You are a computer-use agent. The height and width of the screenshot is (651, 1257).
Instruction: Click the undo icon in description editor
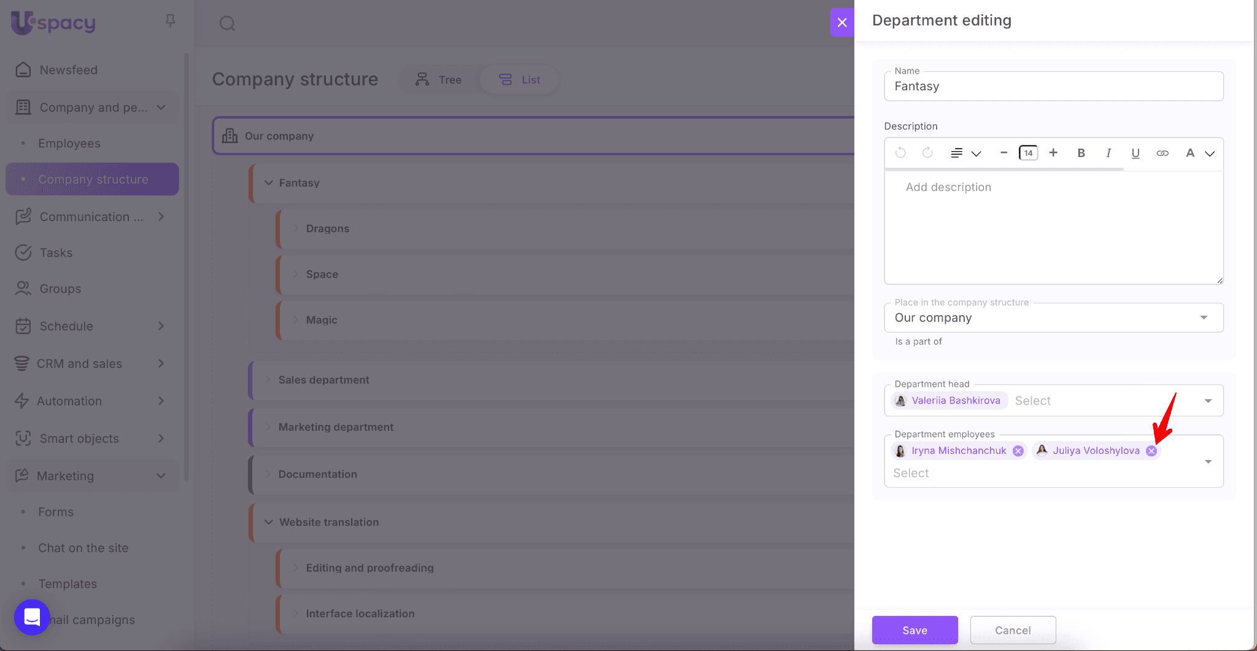point(900,153)
